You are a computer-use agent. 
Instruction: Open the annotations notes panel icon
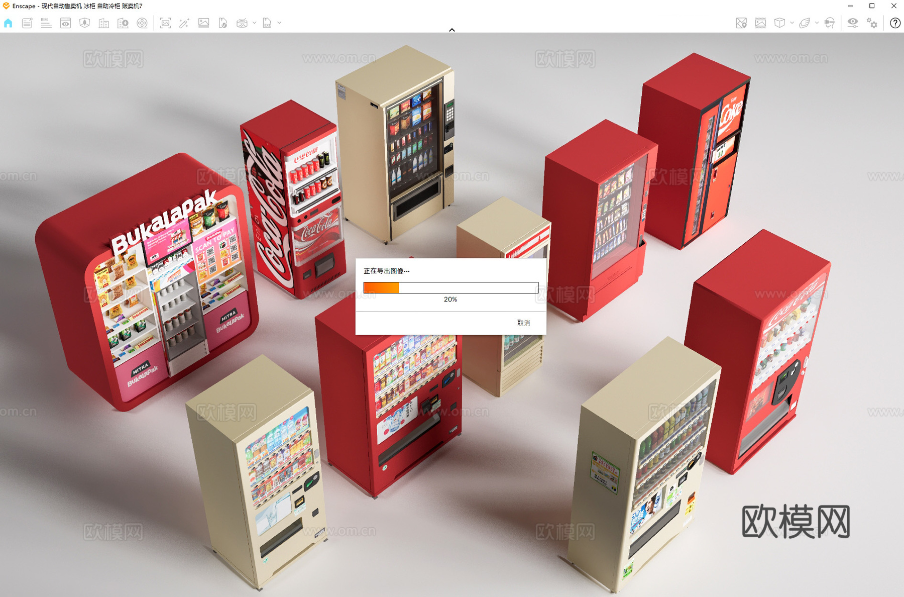(27, 23)
